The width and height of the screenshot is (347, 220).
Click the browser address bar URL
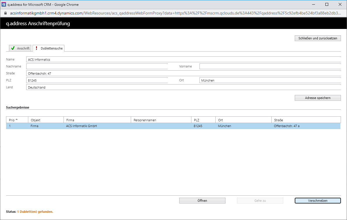(x=176, y=13)
